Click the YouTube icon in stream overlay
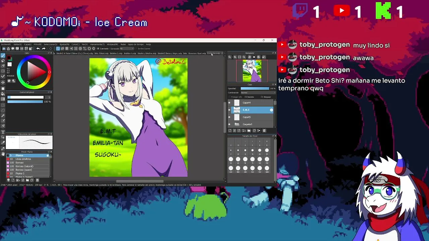The width and height of the screenshot is (429, 241). [x=342, y=11]
